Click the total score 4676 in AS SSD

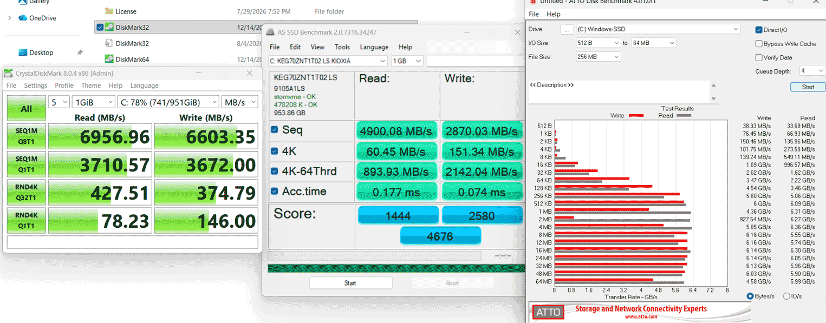[440, 236]
